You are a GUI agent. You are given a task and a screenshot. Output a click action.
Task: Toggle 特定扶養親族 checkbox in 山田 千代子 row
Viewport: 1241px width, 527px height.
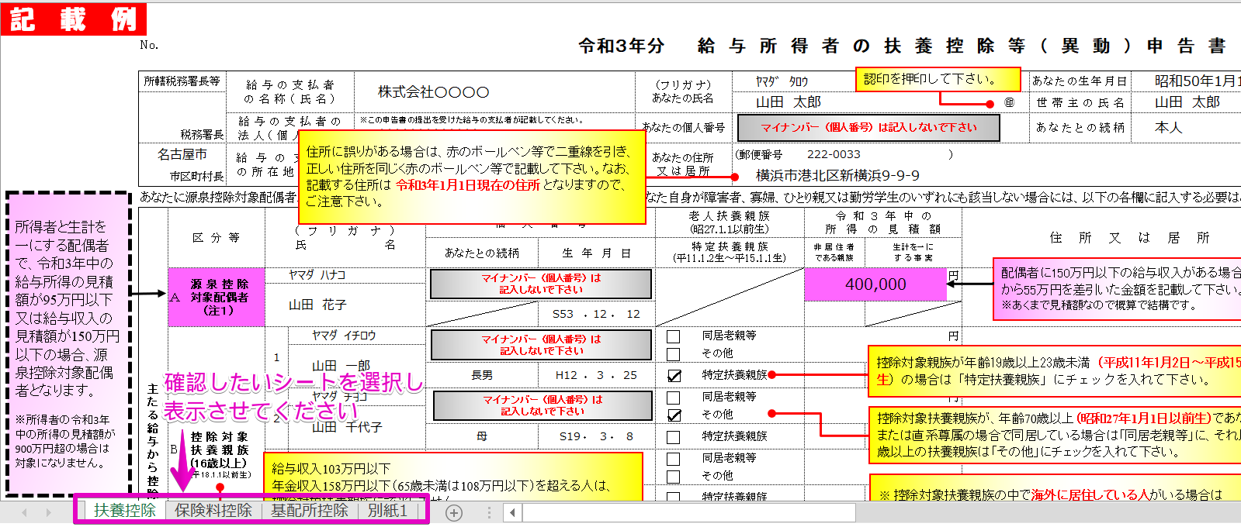(x=674, y=436)
